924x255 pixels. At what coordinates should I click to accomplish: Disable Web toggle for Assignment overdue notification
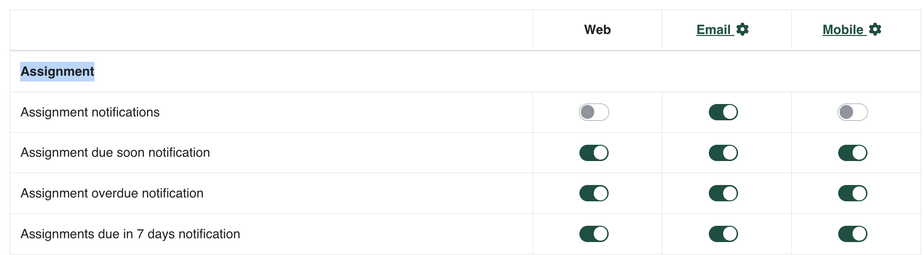point(594,193)
